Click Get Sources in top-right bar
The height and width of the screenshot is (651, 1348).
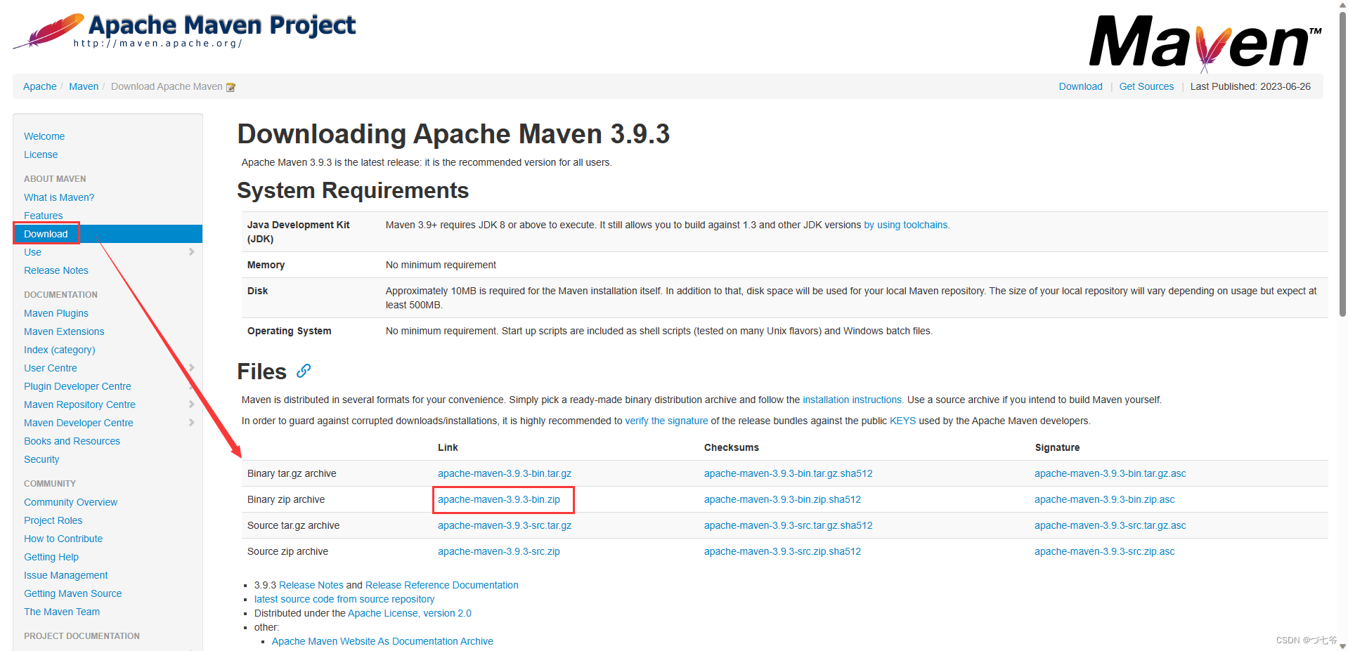1146,86
